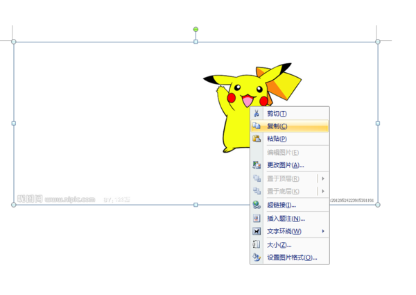Click the bottom-left corner circle handle
Image resolution: width=416 pixels, height=295 pixels.
pyautogui.click(x=14, y=205)
